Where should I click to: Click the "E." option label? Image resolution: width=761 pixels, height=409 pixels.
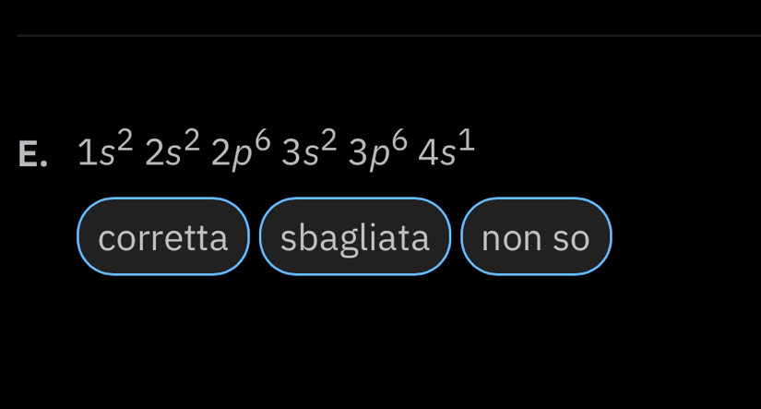pyautogui.click(x=34, y=153)
